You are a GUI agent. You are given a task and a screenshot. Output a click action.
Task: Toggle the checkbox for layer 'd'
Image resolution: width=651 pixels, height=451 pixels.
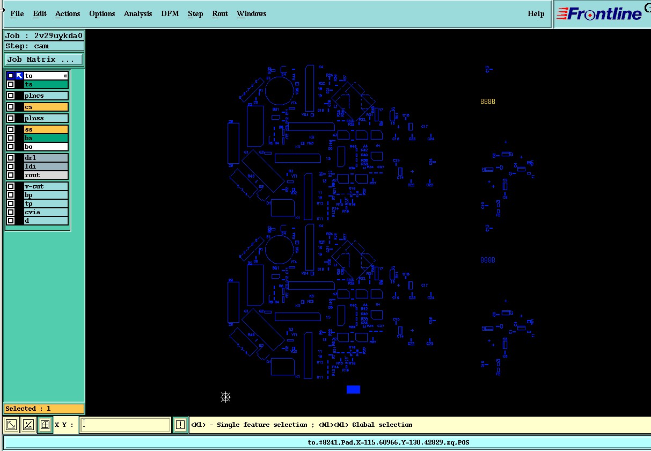tap(11, 221)
